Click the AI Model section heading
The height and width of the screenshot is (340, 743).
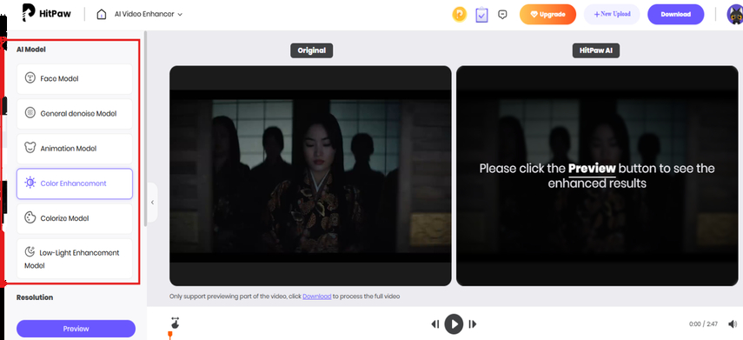coord(31,50)
